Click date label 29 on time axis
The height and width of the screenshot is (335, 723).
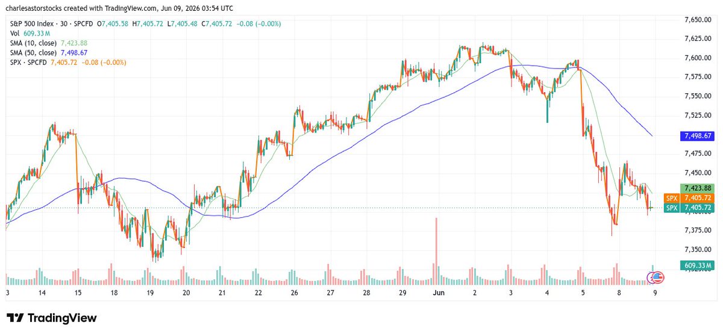pyautogui.click(x=402, y=292)
